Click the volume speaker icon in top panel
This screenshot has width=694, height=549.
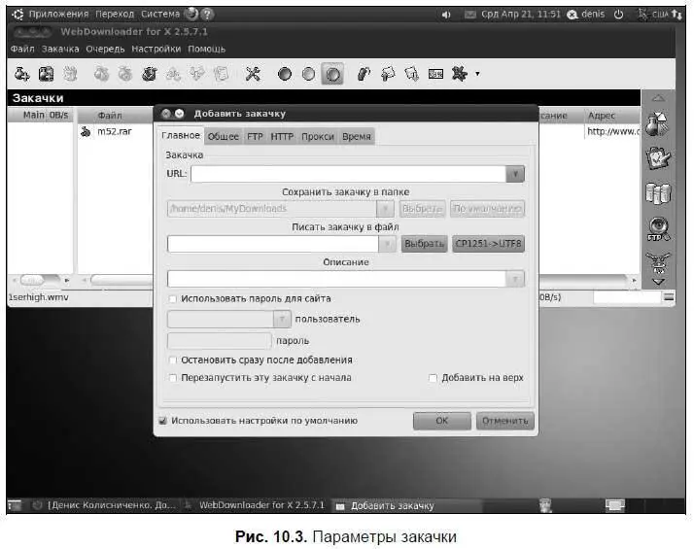click(x=446, y=15)
